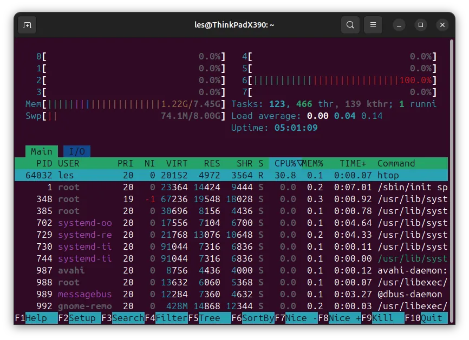Maximize the terminal window
Screen dimensions: 469x340
[x=421, y=25]
